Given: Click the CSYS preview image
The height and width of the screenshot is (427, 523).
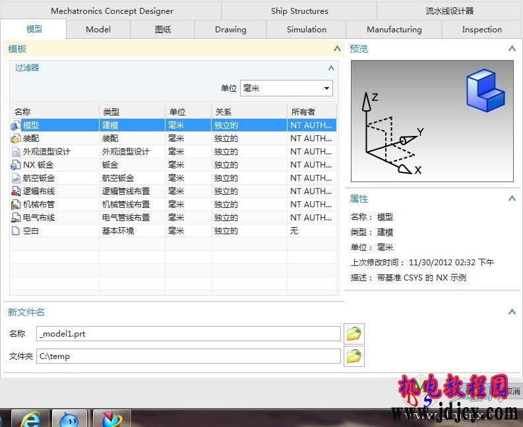Looking at the screenshot, I should 432,121.
